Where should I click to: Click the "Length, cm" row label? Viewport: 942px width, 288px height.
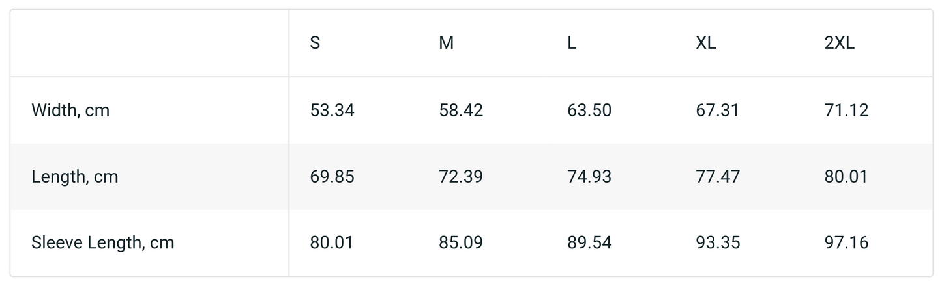(75, 177)
